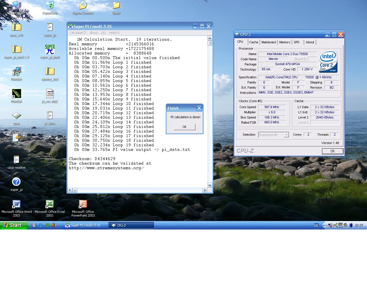Open Microsoft Office PowerPoint 2003 shortcut
Screen dimensions: 367x286
(x=83, y=204)
